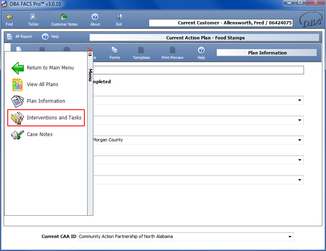Pin the Menu side panel
The height and width of the screenshot is (251, 326).
tap(90, 54)
